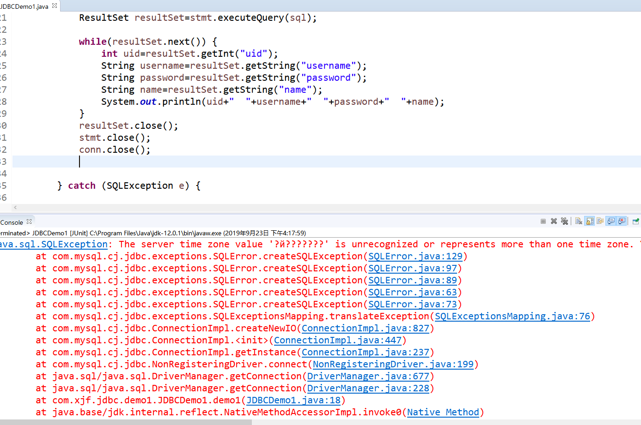Click the stmt.close() statement
The height and width of the screenshot is (425, 641).
click(115, 138)
